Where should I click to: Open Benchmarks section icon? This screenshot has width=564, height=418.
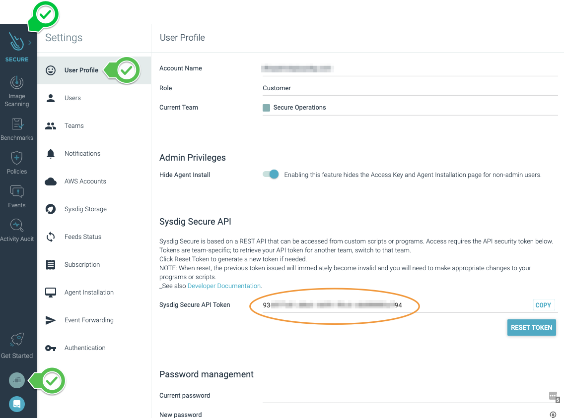tap(17, 124)
